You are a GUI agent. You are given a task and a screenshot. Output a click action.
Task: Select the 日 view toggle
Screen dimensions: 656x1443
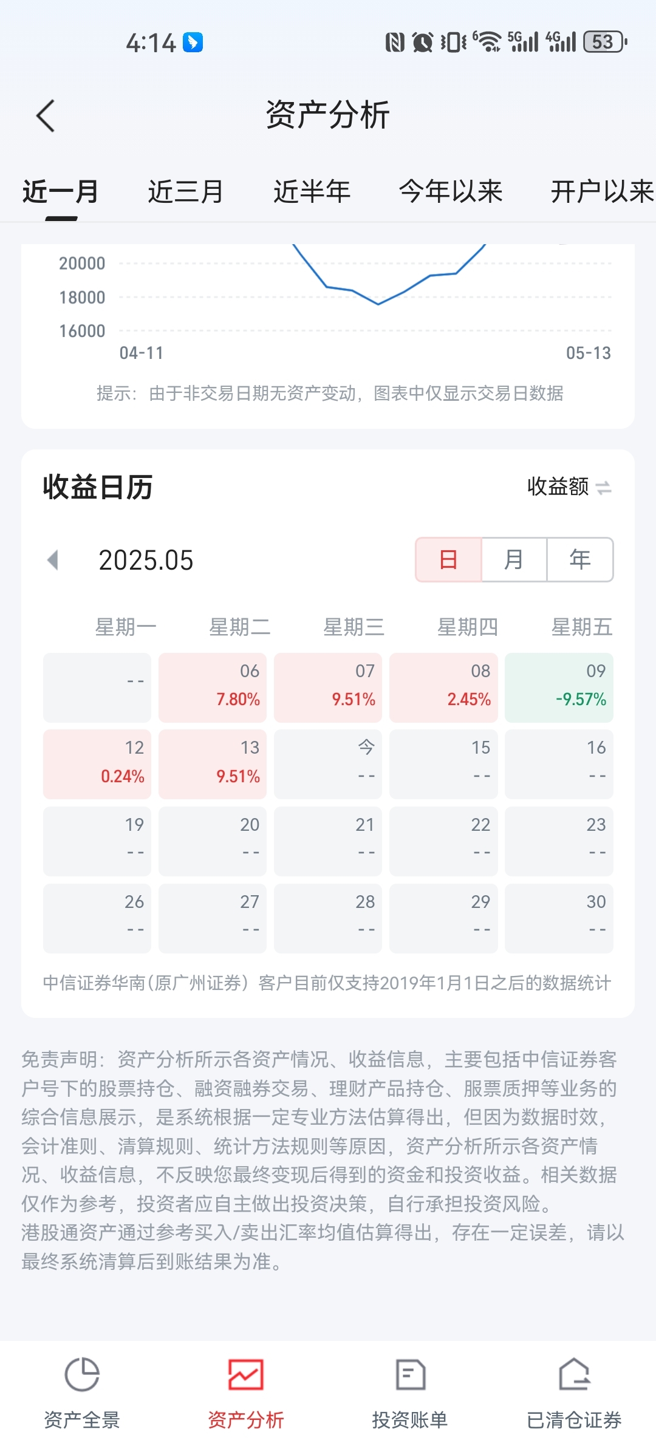[x=448, y=559]
